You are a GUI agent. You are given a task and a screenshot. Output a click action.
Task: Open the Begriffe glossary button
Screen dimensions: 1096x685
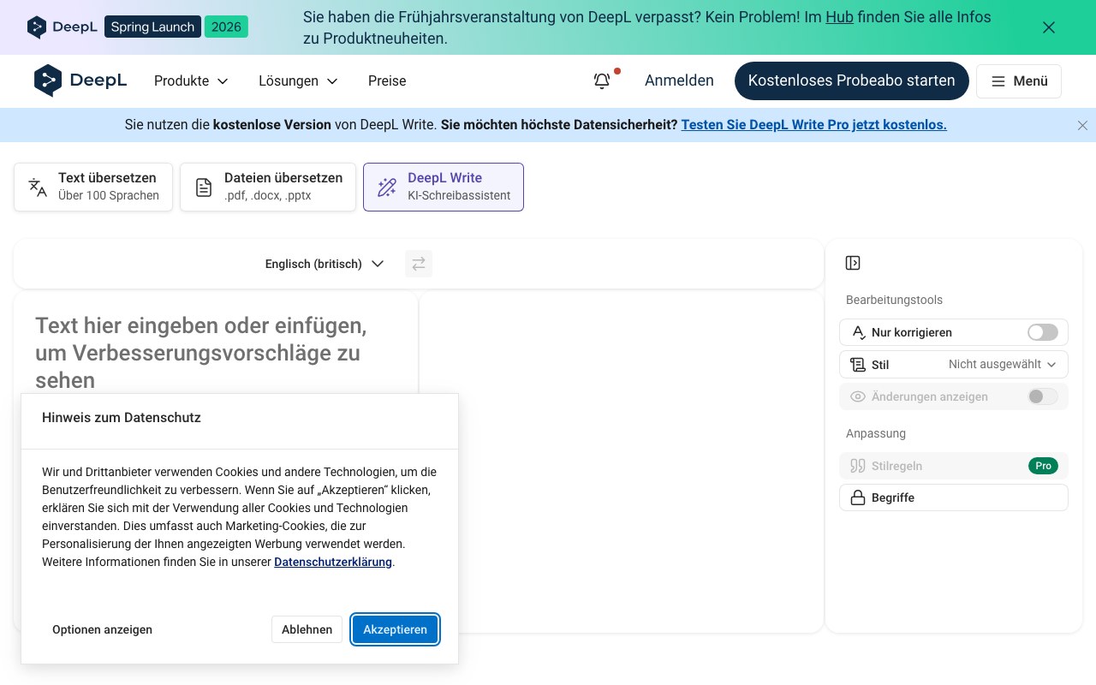954,497
